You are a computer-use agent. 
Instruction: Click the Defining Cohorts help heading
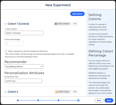tap(95, 17)
